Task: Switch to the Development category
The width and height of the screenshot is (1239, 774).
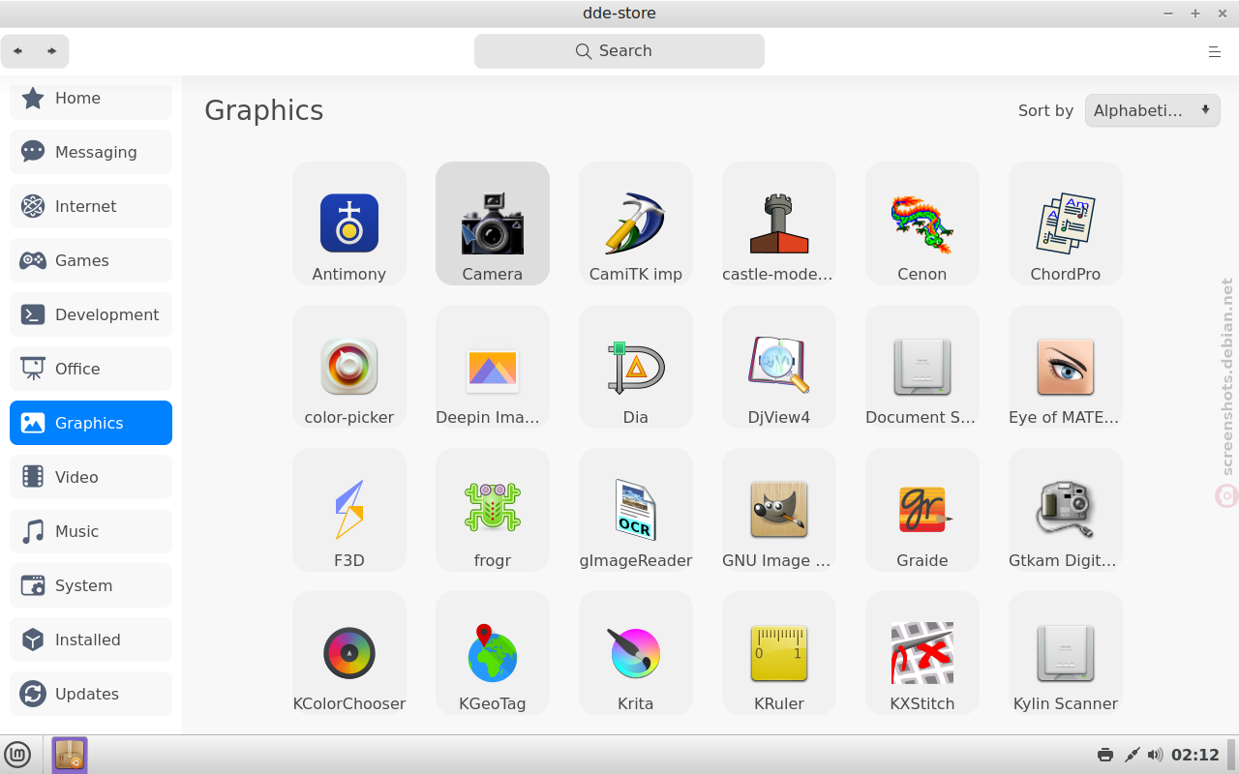Action: [x=91, y=314]
